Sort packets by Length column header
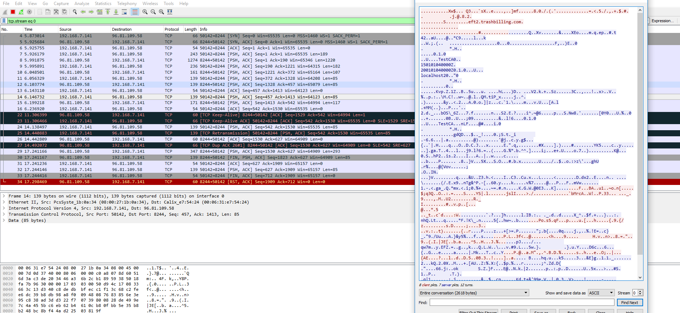 click(191, 29)
